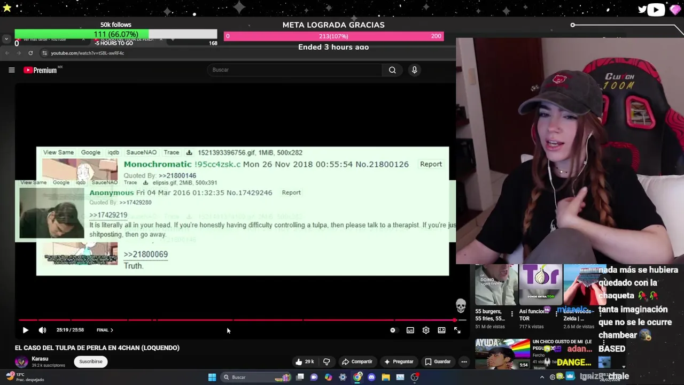Open Settings gear on taskbar
Image resolution: width=684 pixels, height=385 pixels.
(x=343, y=378)
